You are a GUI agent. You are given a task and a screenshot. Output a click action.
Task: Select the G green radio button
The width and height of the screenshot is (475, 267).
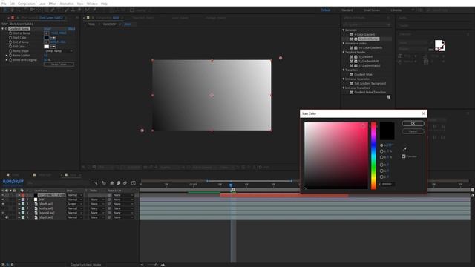coord(381,171)
